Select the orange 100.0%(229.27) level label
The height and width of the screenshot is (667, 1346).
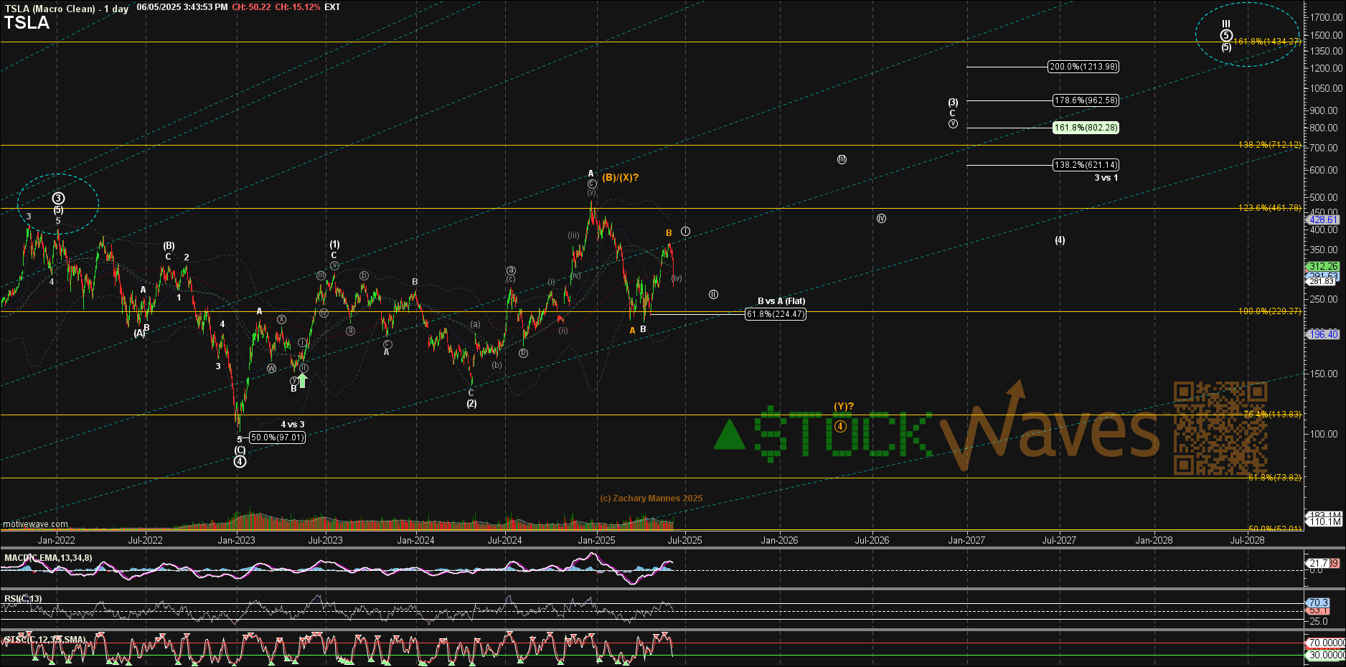coord(1269,311)
